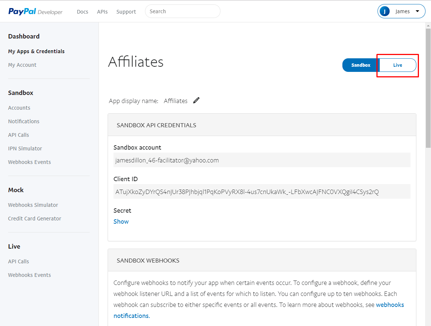Focus the Search field
This screenshot has width=431, height=326.
182,11
